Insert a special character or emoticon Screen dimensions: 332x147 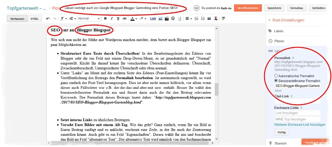coord(173,19)
